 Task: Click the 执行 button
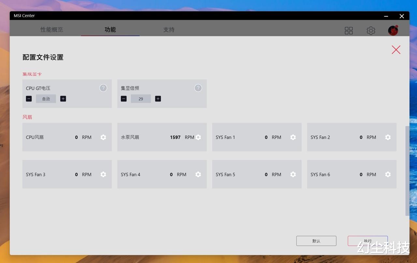tap(368, 241)
